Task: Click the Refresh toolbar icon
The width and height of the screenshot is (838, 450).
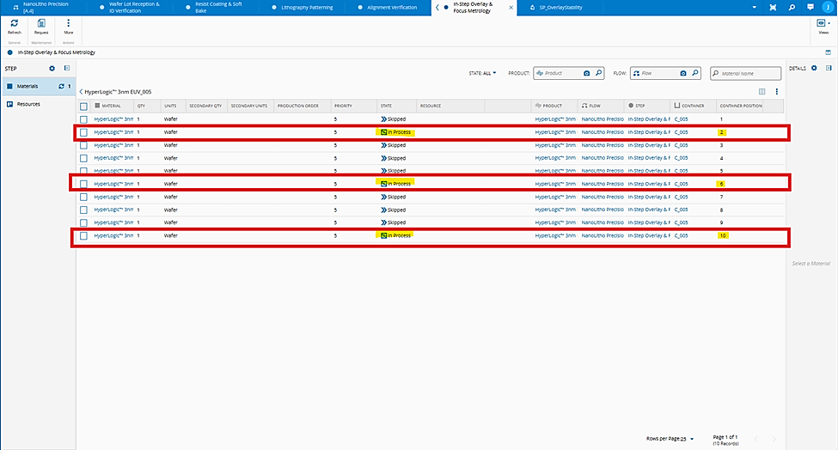Action: coord(14,25)
